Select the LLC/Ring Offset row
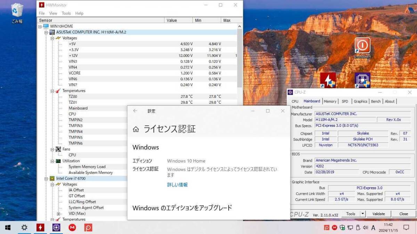Image resolution: width=417 pixels, height=234 pixels. [x=82, y=202]
